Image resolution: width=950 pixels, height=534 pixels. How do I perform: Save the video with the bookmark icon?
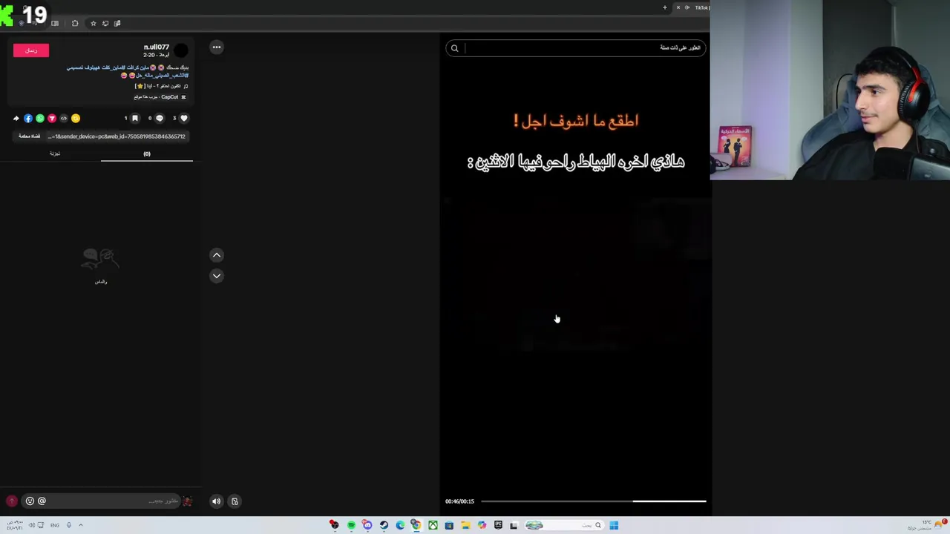click(135, 118)
